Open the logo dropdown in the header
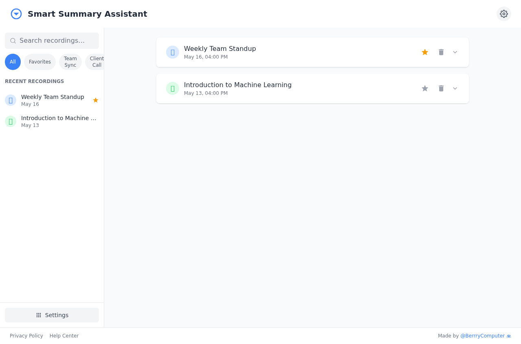The height and width of the screenshot is (344, 521). pyautogui.click(x=16, y=14)
